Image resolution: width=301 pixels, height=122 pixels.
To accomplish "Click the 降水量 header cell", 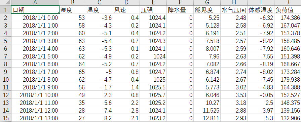I will 180,10.
